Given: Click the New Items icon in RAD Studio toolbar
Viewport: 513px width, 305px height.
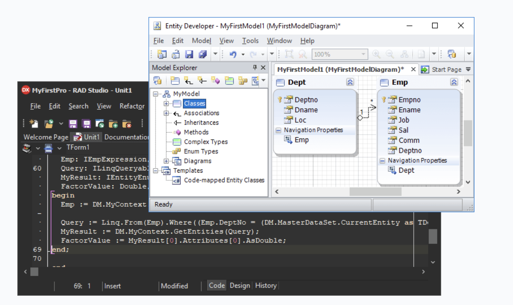Looking at the screenshot, I should 34,124.
